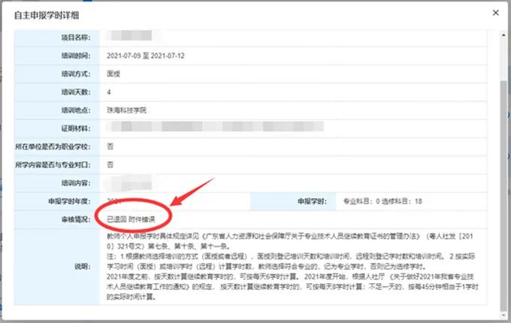Click the 珠海科技学院 training location value

tap(127, 110)
